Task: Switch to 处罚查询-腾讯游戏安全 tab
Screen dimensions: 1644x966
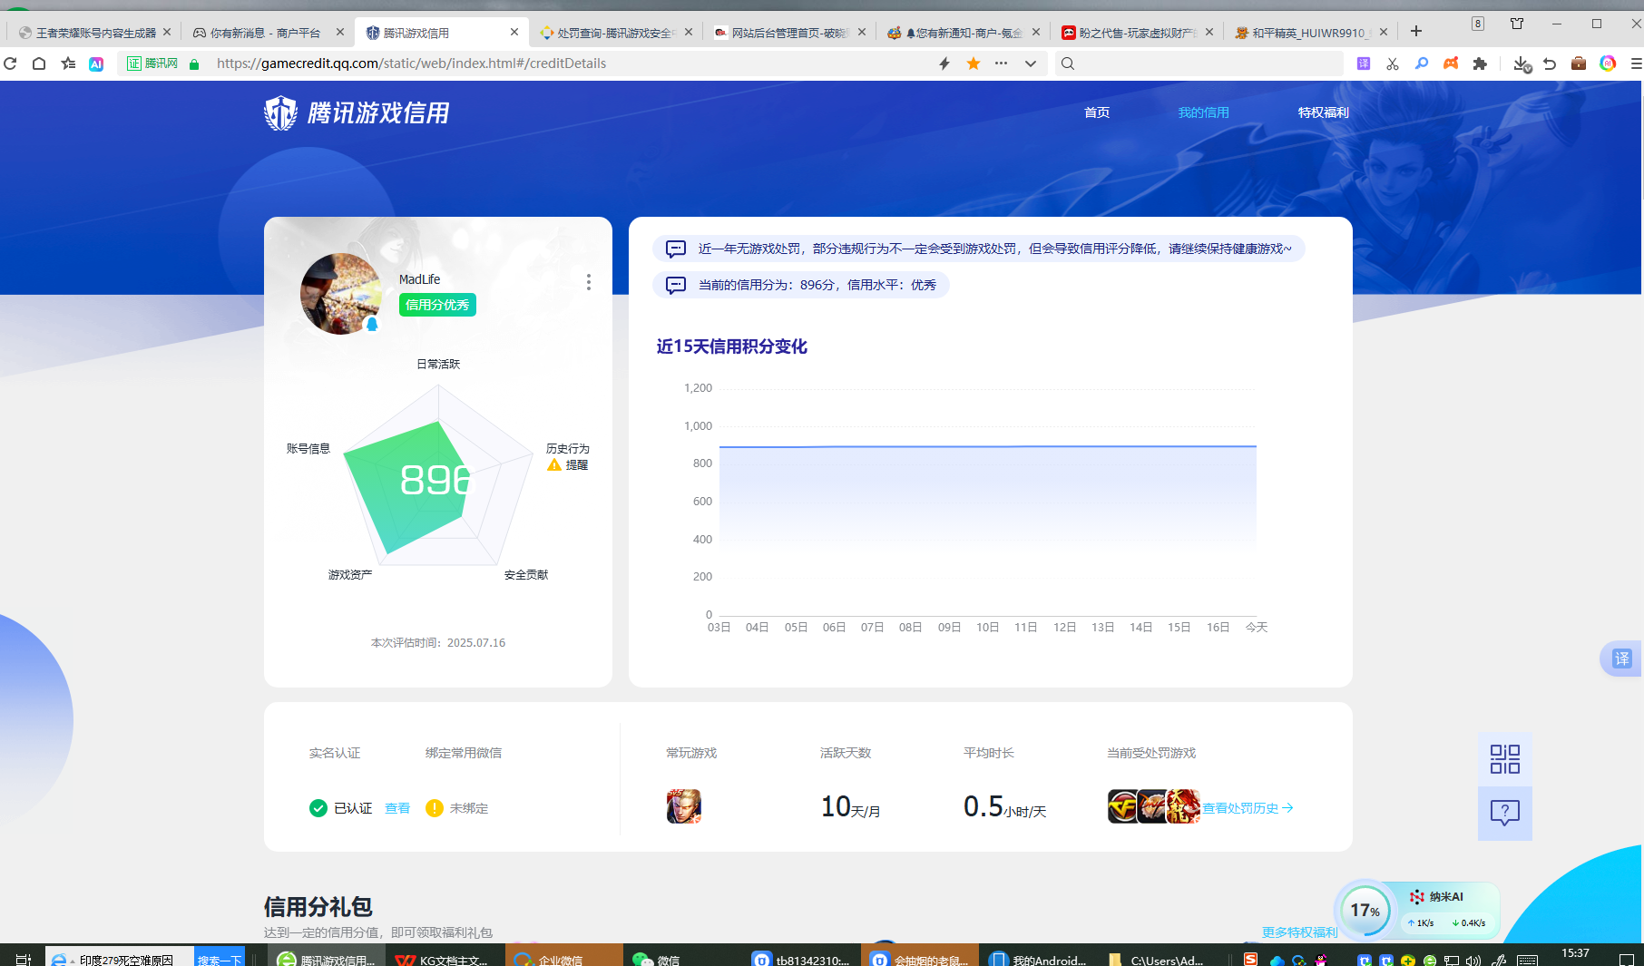Action: coord(615,33)
